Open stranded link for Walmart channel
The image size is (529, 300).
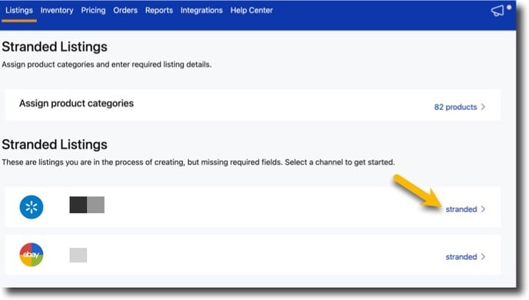click(x=461, y=209)
